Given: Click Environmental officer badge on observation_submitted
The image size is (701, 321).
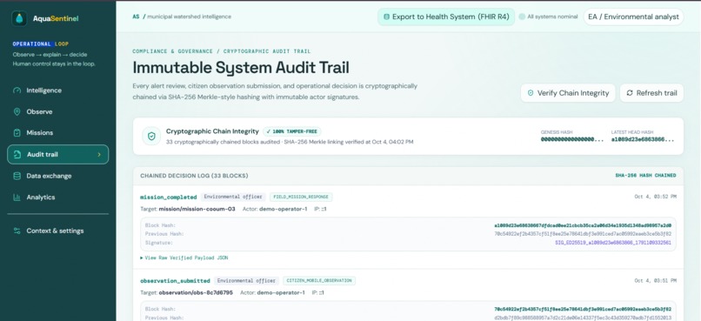Looking at the screenshot, I should pos(246,281).
